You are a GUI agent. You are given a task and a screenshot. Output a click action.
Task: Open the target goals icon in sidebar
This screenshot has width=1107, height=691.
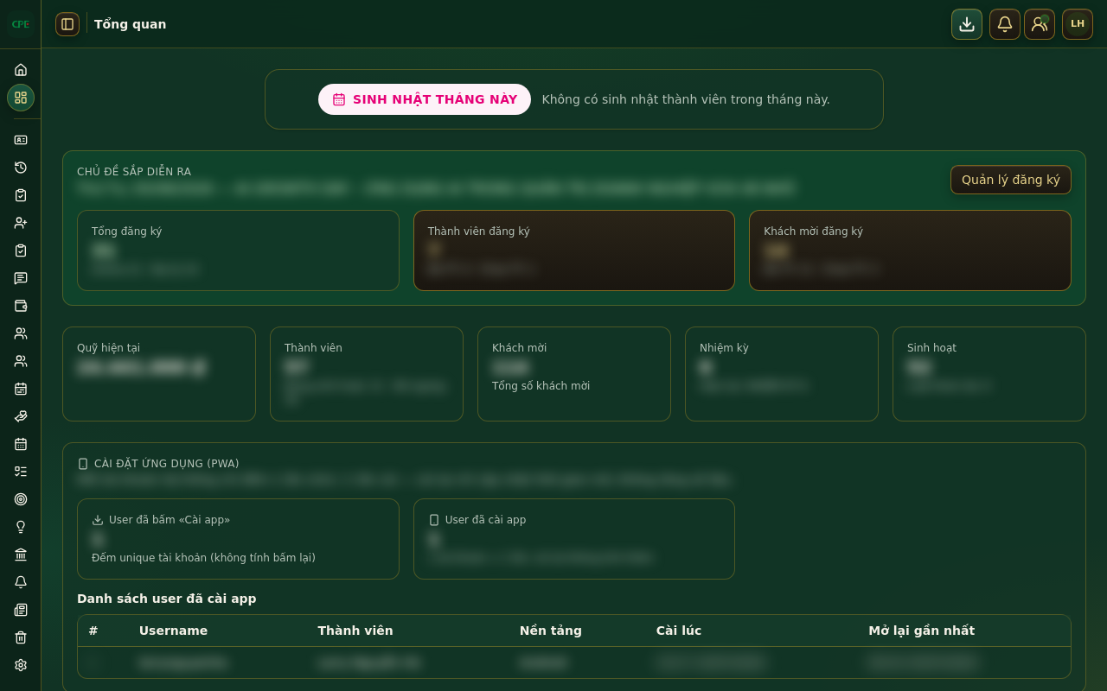click(x=21, y=499)
